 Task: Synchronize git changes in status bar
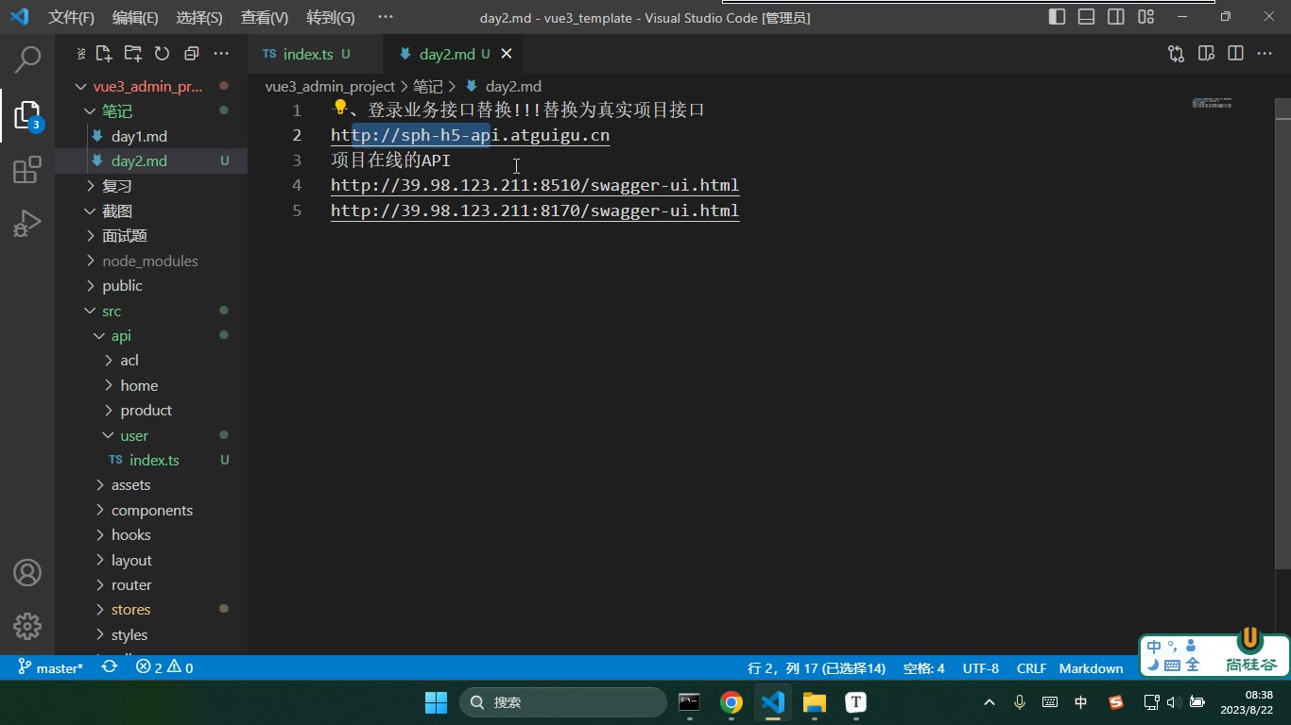click(x=110, y=667)
